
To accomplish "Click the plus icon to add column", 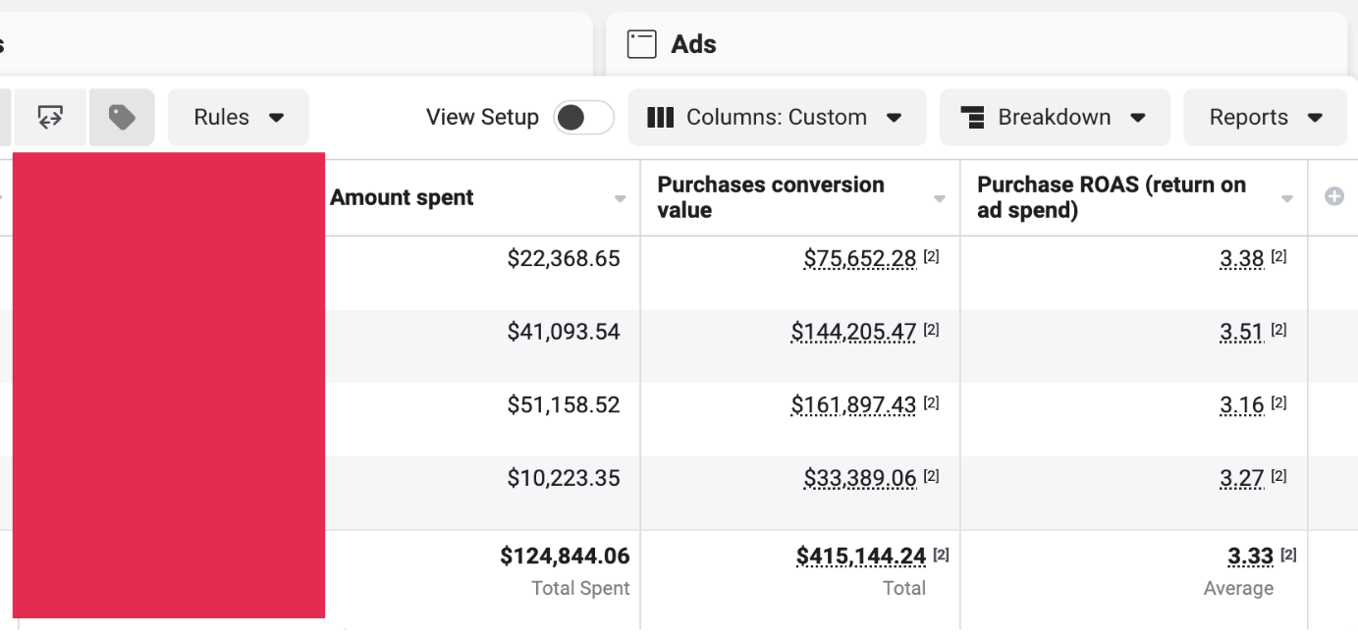I will pos(1333,197).
